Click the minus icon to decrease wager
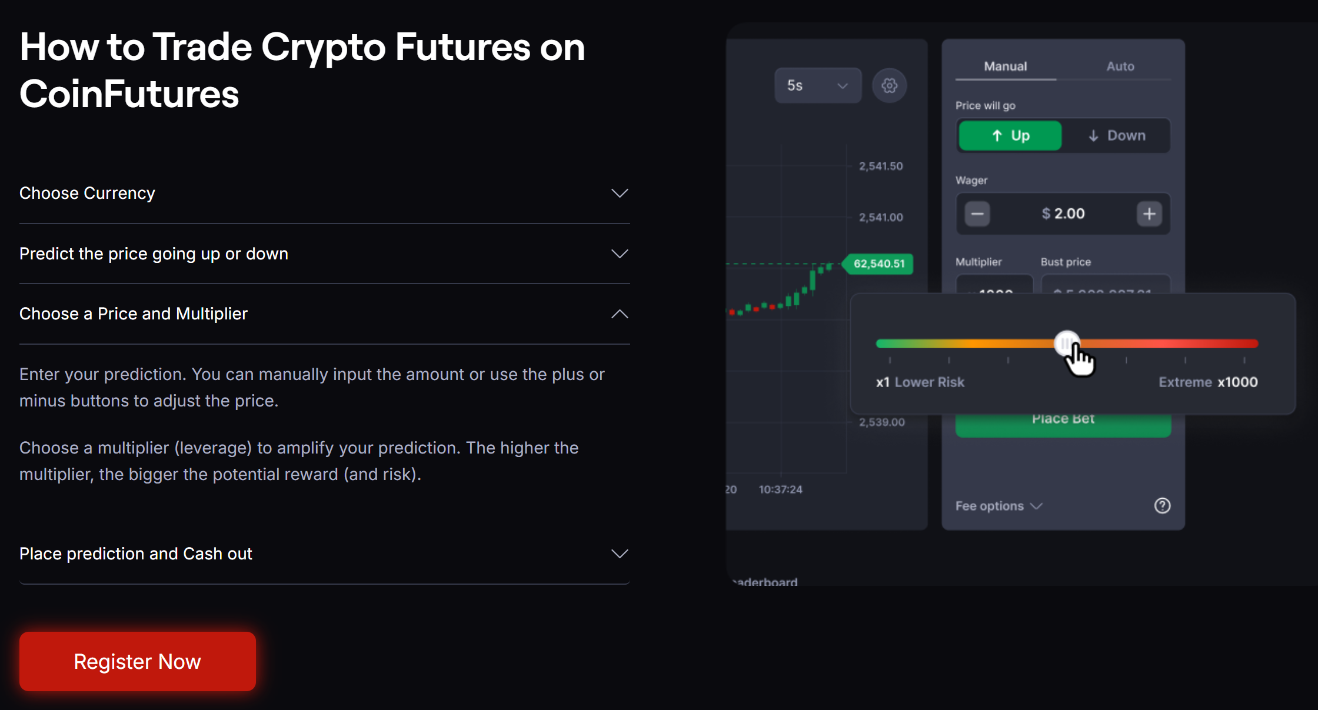This screenshot has width=1318, height=710. click(977, 214)
